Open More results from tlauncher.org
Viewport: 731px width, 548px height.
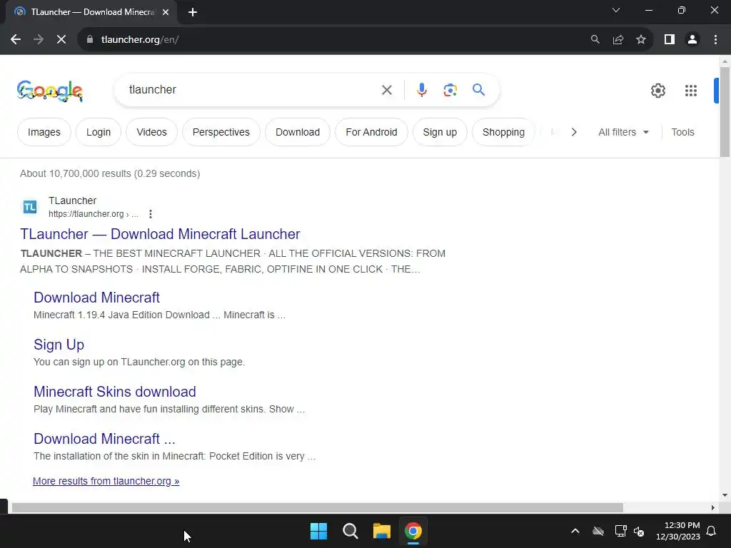(x=106, y=481)
